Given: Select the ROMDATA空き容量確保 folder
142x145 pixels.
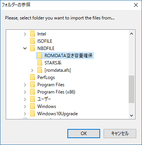Looking at the screenshot, I should [x=65, y=56].
